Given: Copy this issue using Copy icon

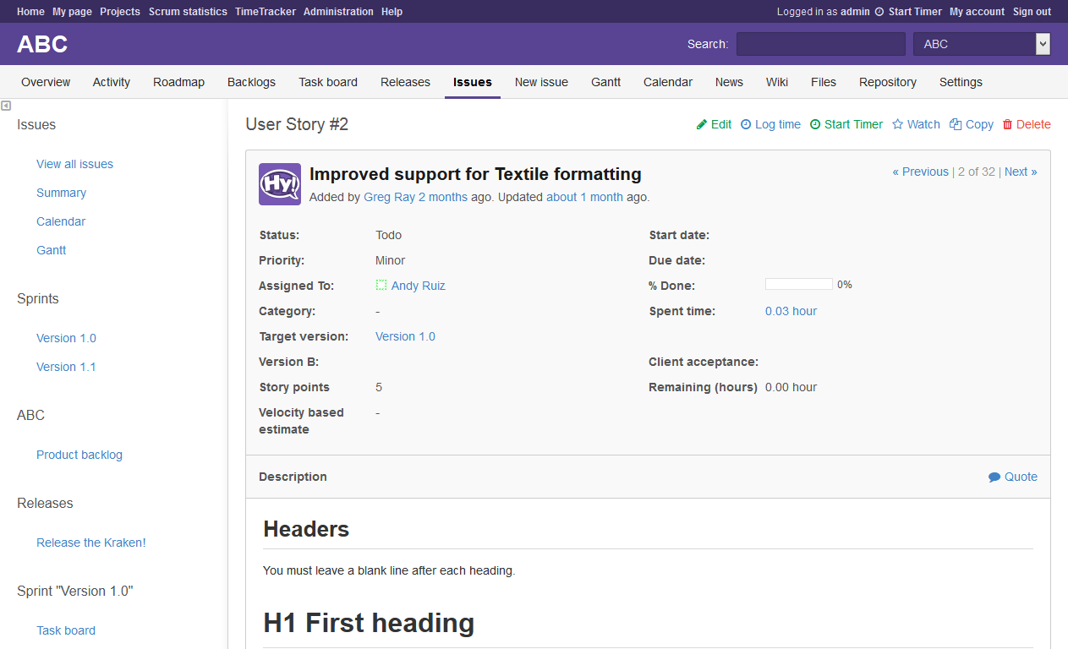Looking at the screenshot, I should coord(956,124).
